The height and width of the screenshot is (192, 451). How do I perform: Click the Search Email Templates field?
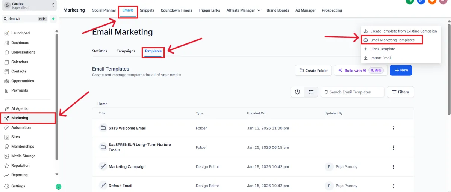[353, 92]
